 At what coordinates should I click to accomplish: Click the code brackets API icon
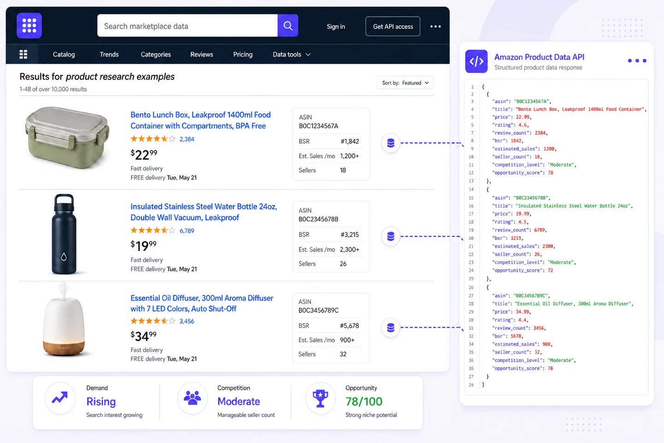coord(476,61)
